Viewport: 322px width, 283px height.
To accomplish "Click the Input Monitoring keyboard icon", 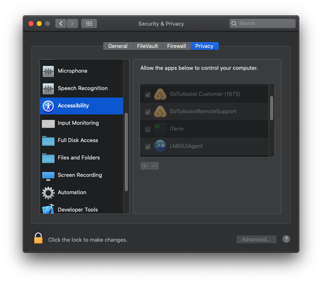I will [48, 124].
